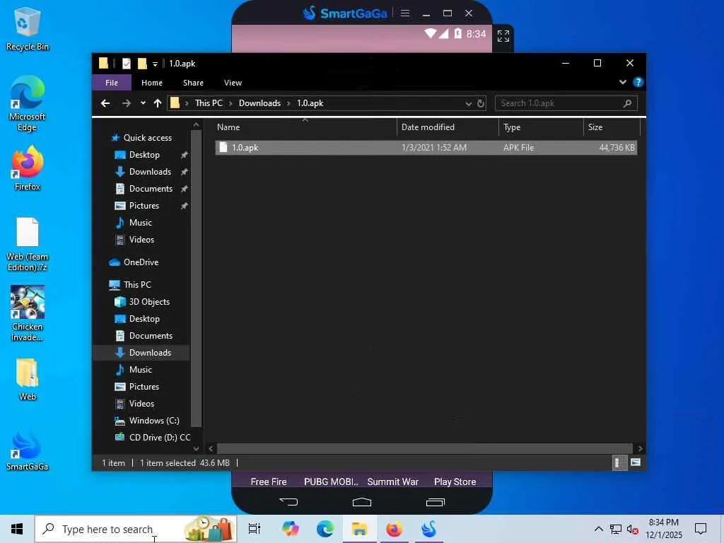Open the Home ribbon tab

point(152,83)
